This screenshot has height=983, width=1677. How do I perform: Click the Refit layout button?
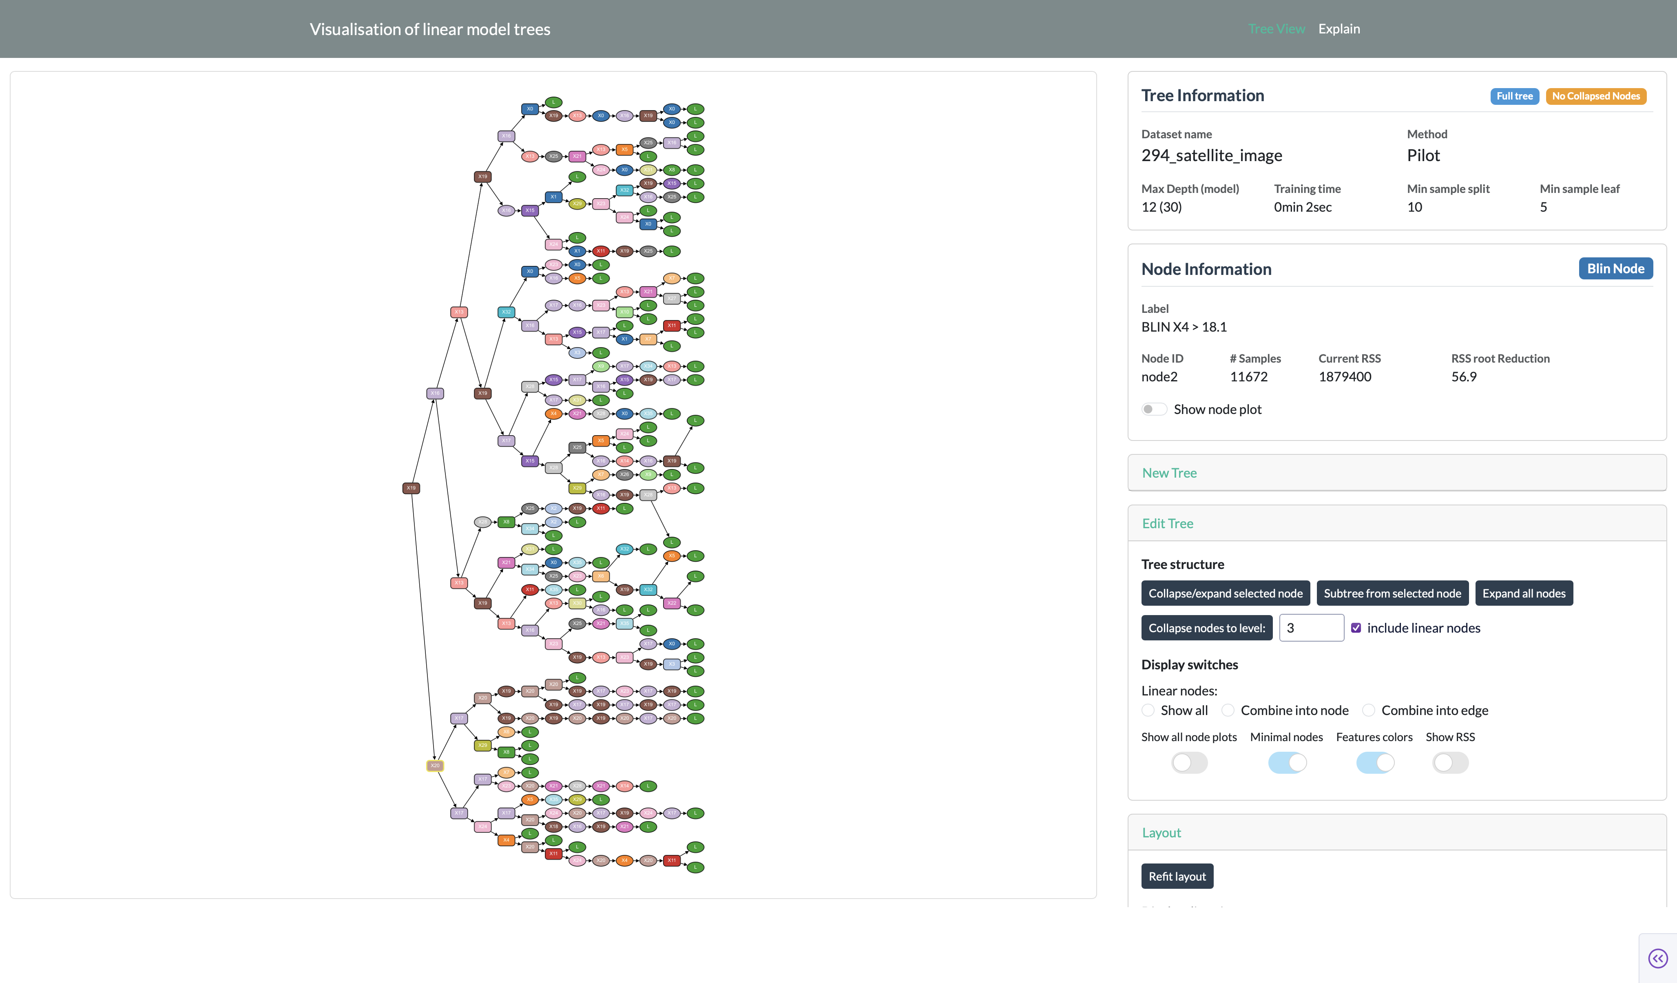pos(1177,877)
